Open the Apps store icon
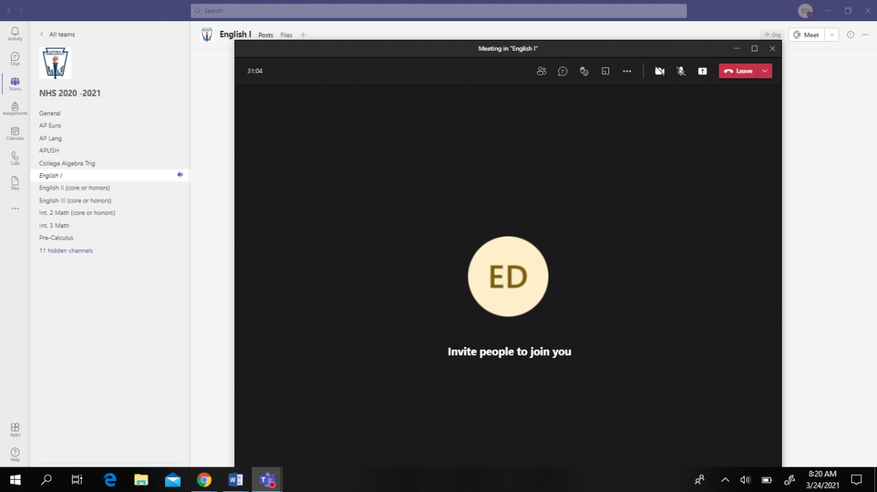The image size is (877, 492). [15, 430]
